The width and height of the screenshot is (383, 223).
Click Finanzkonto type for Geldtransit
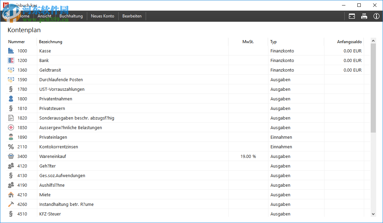[x=282, y=70]
